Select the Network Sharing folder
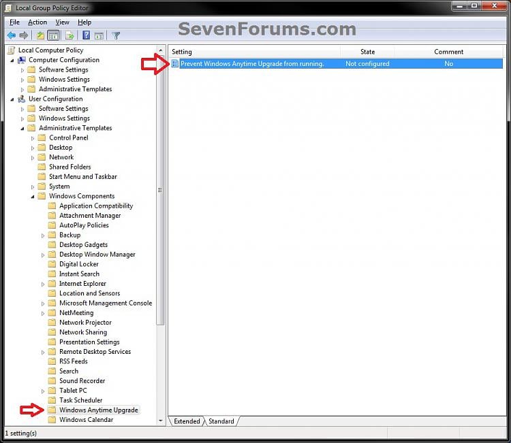 83,332
